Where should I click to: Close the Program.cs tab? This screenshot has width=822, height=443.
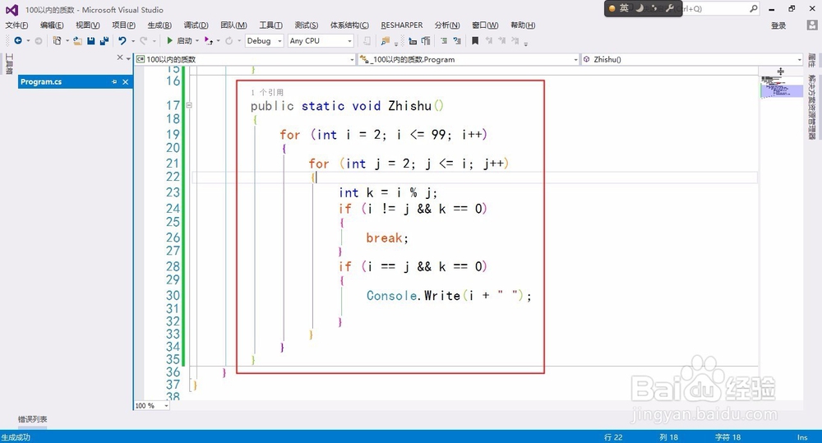tap(125, 82)
